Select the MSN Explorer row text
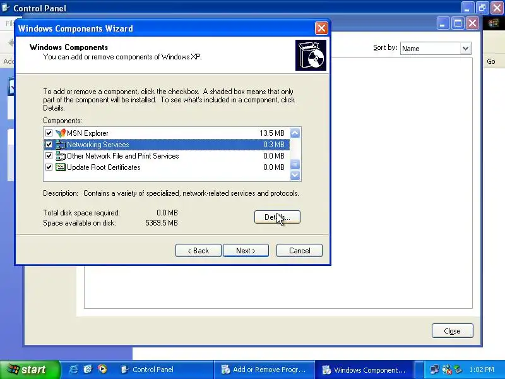The image size is (505, 379). tap(88, 133)
